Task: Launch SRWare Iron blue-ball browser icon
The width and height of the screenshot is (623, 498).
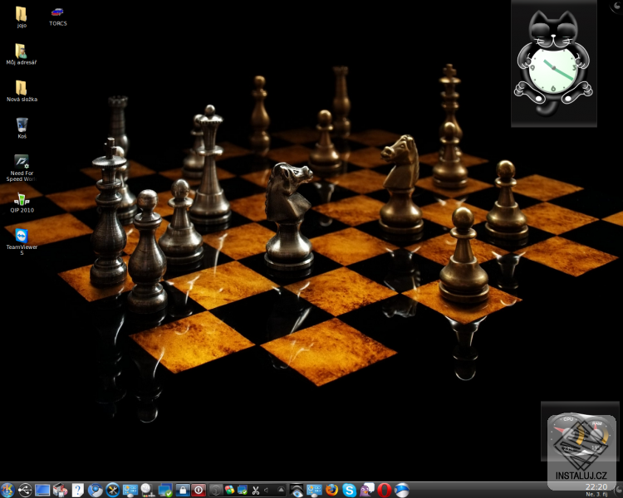Action: (x=402, y=490)
